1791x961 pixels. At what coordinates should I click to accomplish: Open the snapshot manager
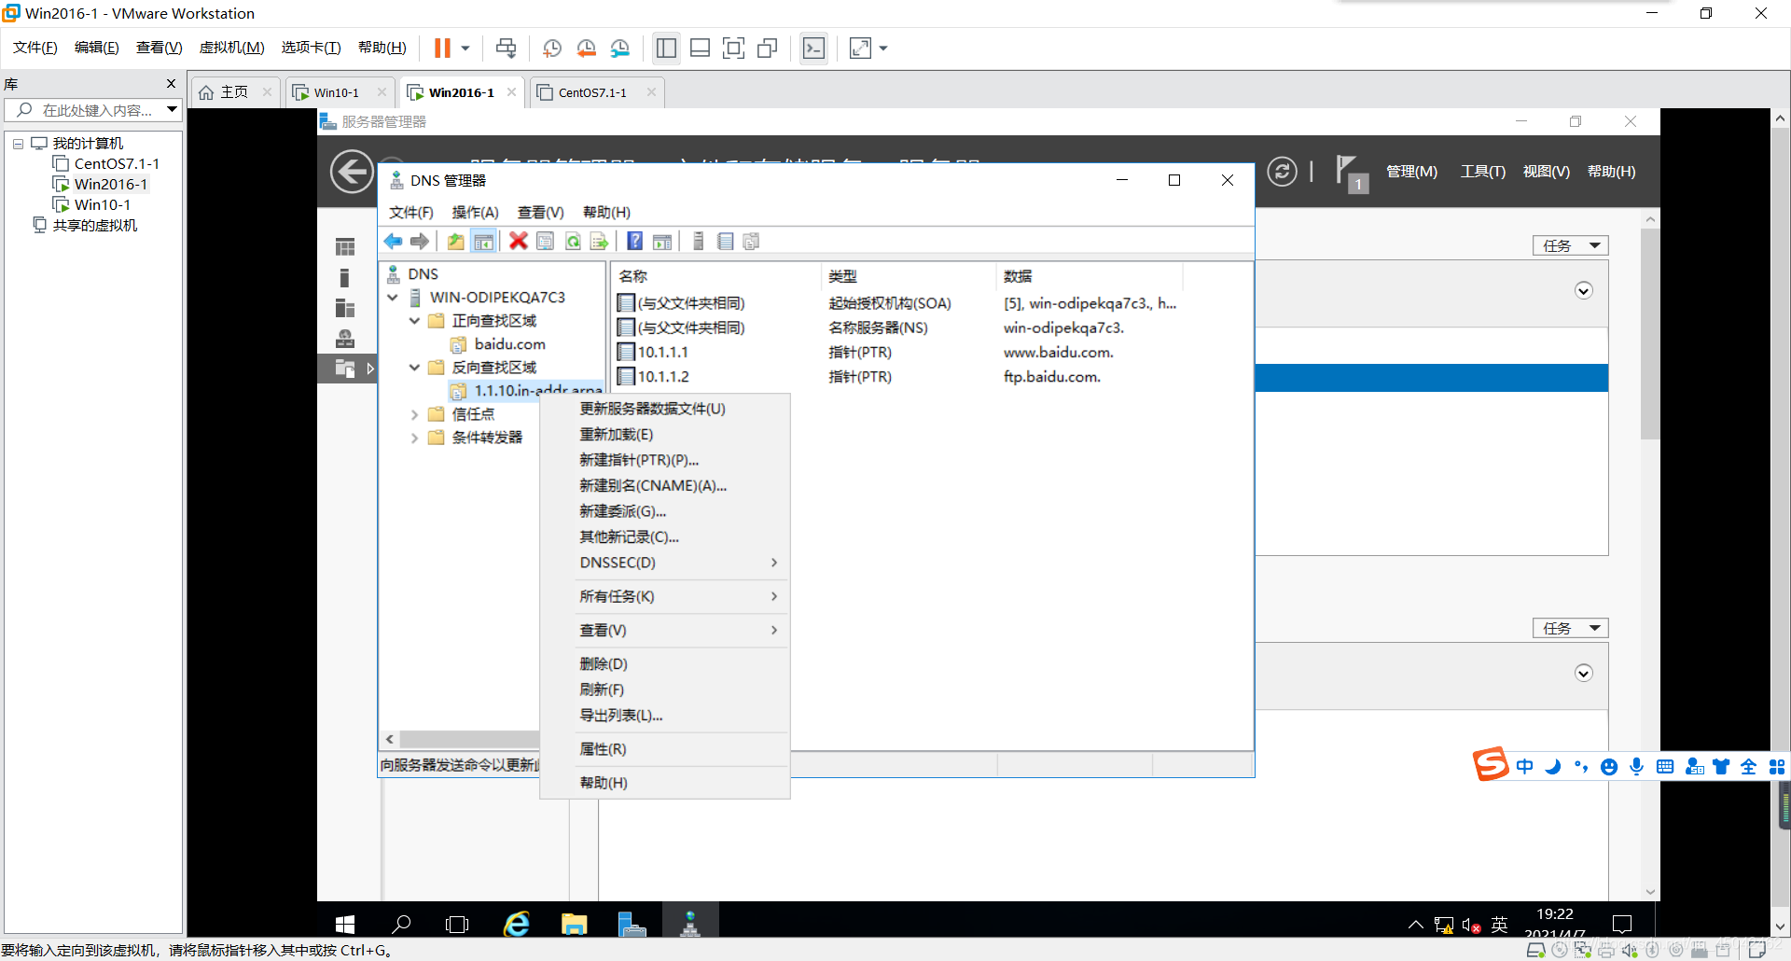click(620, 48)
